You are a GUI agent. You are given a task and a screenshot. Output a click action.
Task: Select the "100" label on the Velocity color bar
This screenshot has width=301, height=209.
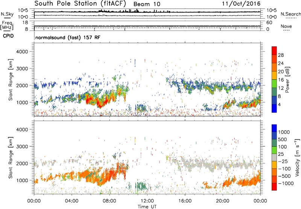(x=283, y=147)
